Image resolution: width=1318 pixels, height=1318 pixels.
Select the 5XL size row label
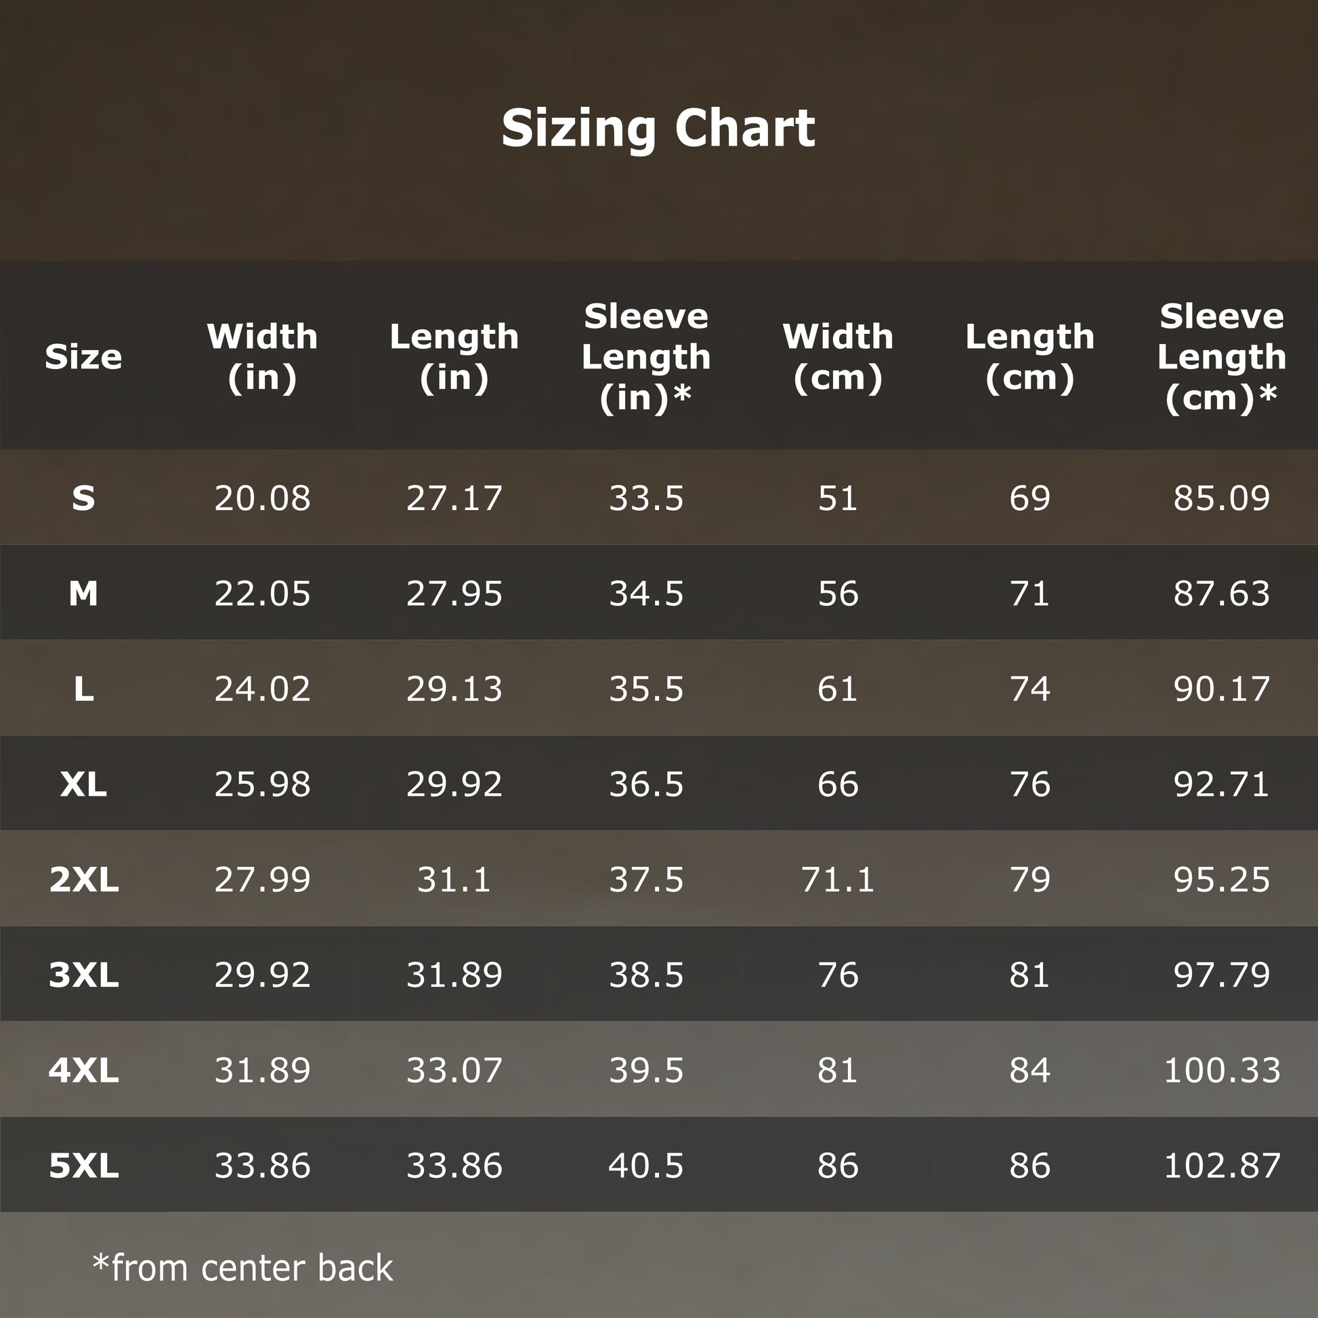[x=83, y=1165]
